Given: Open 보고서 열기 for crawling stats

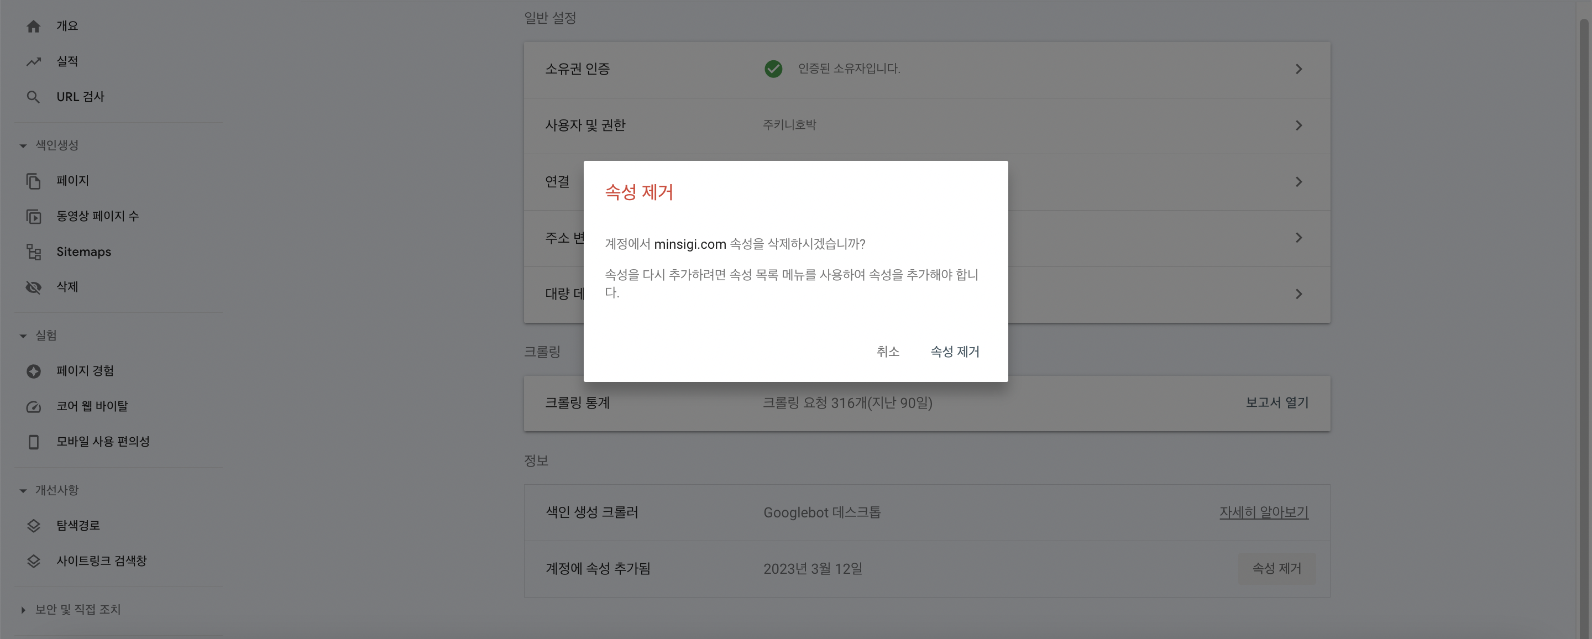Looking at the screenshot, I should point(1276,403).
